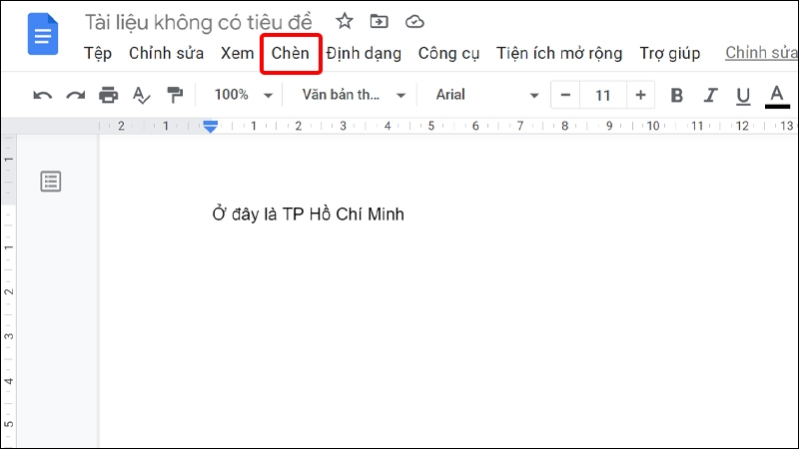Decrease font size with minus button
Screen dimensions: 799x449
565,95
